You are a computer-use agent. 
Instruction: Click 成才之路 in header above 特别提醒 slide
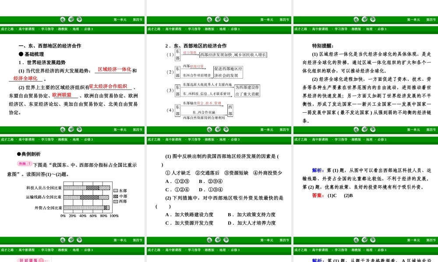[300, 29]
